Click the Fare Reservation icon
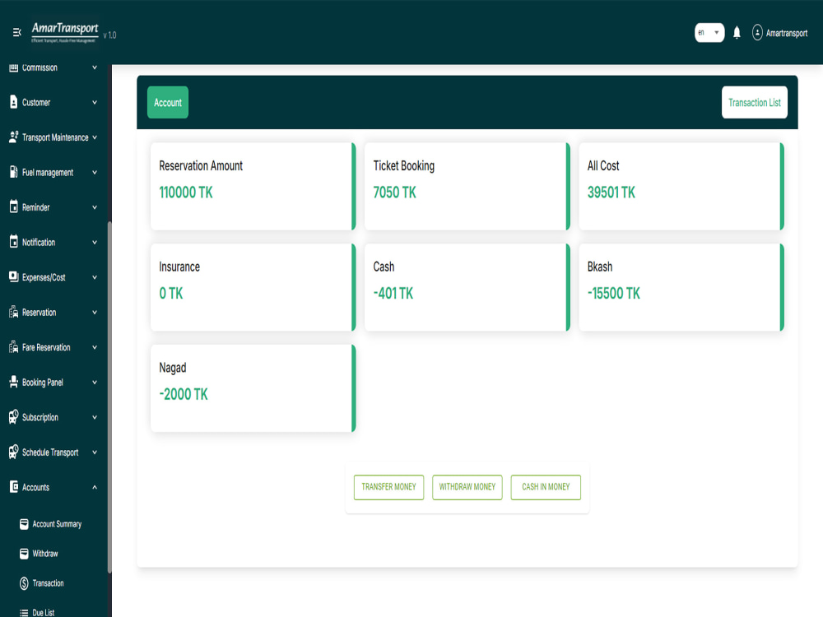 click(x=14, y=347)
